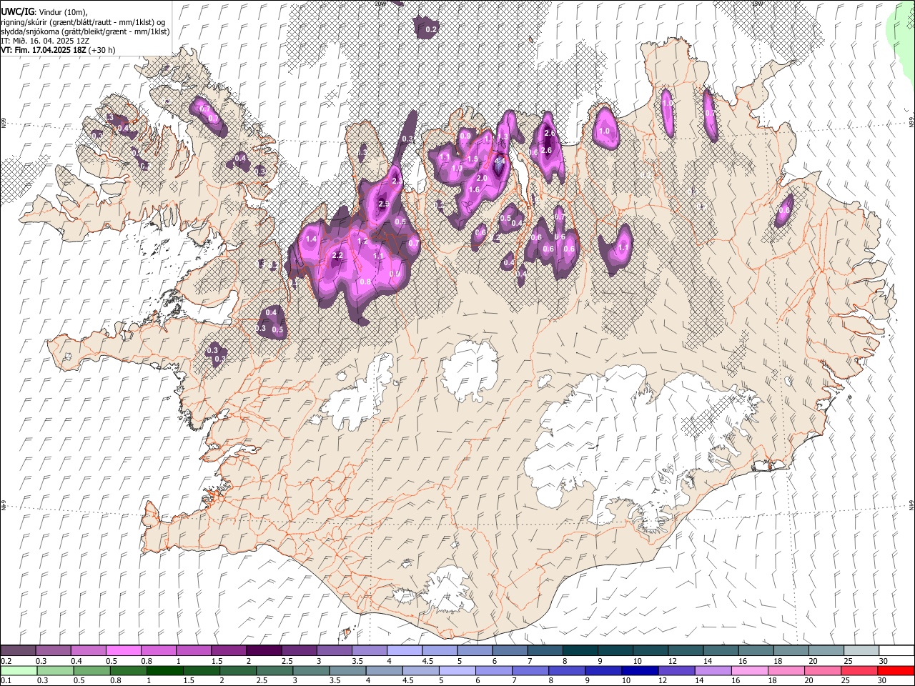The height and width of the screenshot is (686, 915).
Task: Click upper legend swatch between 12 and 14
Action: 685,650
